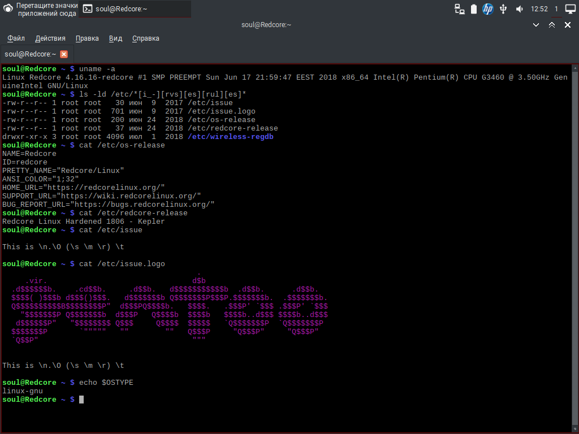Click the 'cat /etc/issue.logo' command
Image resolution: width=579 pixels, height=434 pixels.
pos(122,264)
